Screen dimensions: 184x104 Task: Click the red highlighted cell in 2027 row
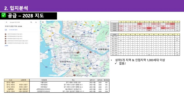click(x=149, y=28)
